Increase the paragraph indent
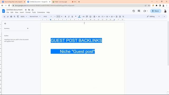 tap(120, 17)
